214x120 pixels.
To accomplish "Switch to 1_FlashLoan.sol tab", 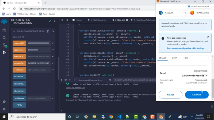I will [x=97, y=20].
